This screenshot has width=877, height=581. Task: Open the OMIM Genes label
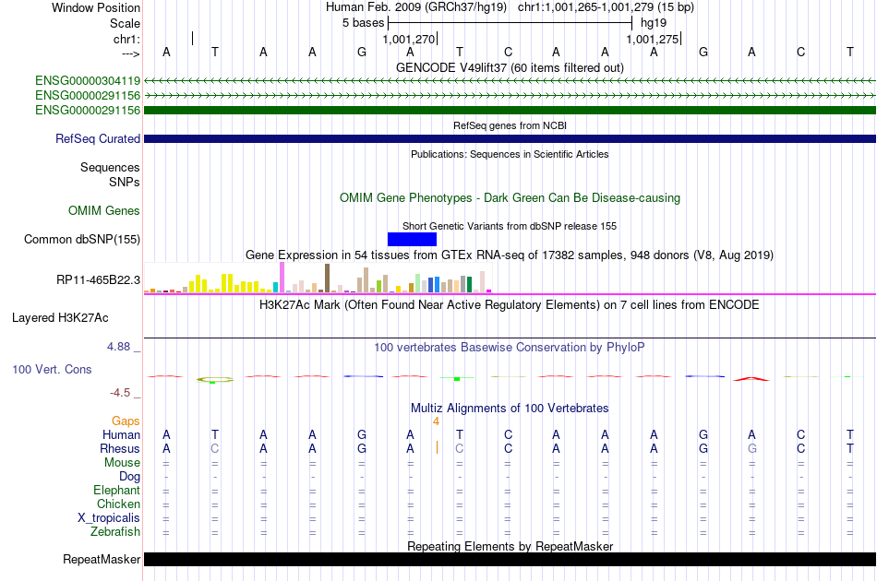pyautogui.click(x=104, y=210)
